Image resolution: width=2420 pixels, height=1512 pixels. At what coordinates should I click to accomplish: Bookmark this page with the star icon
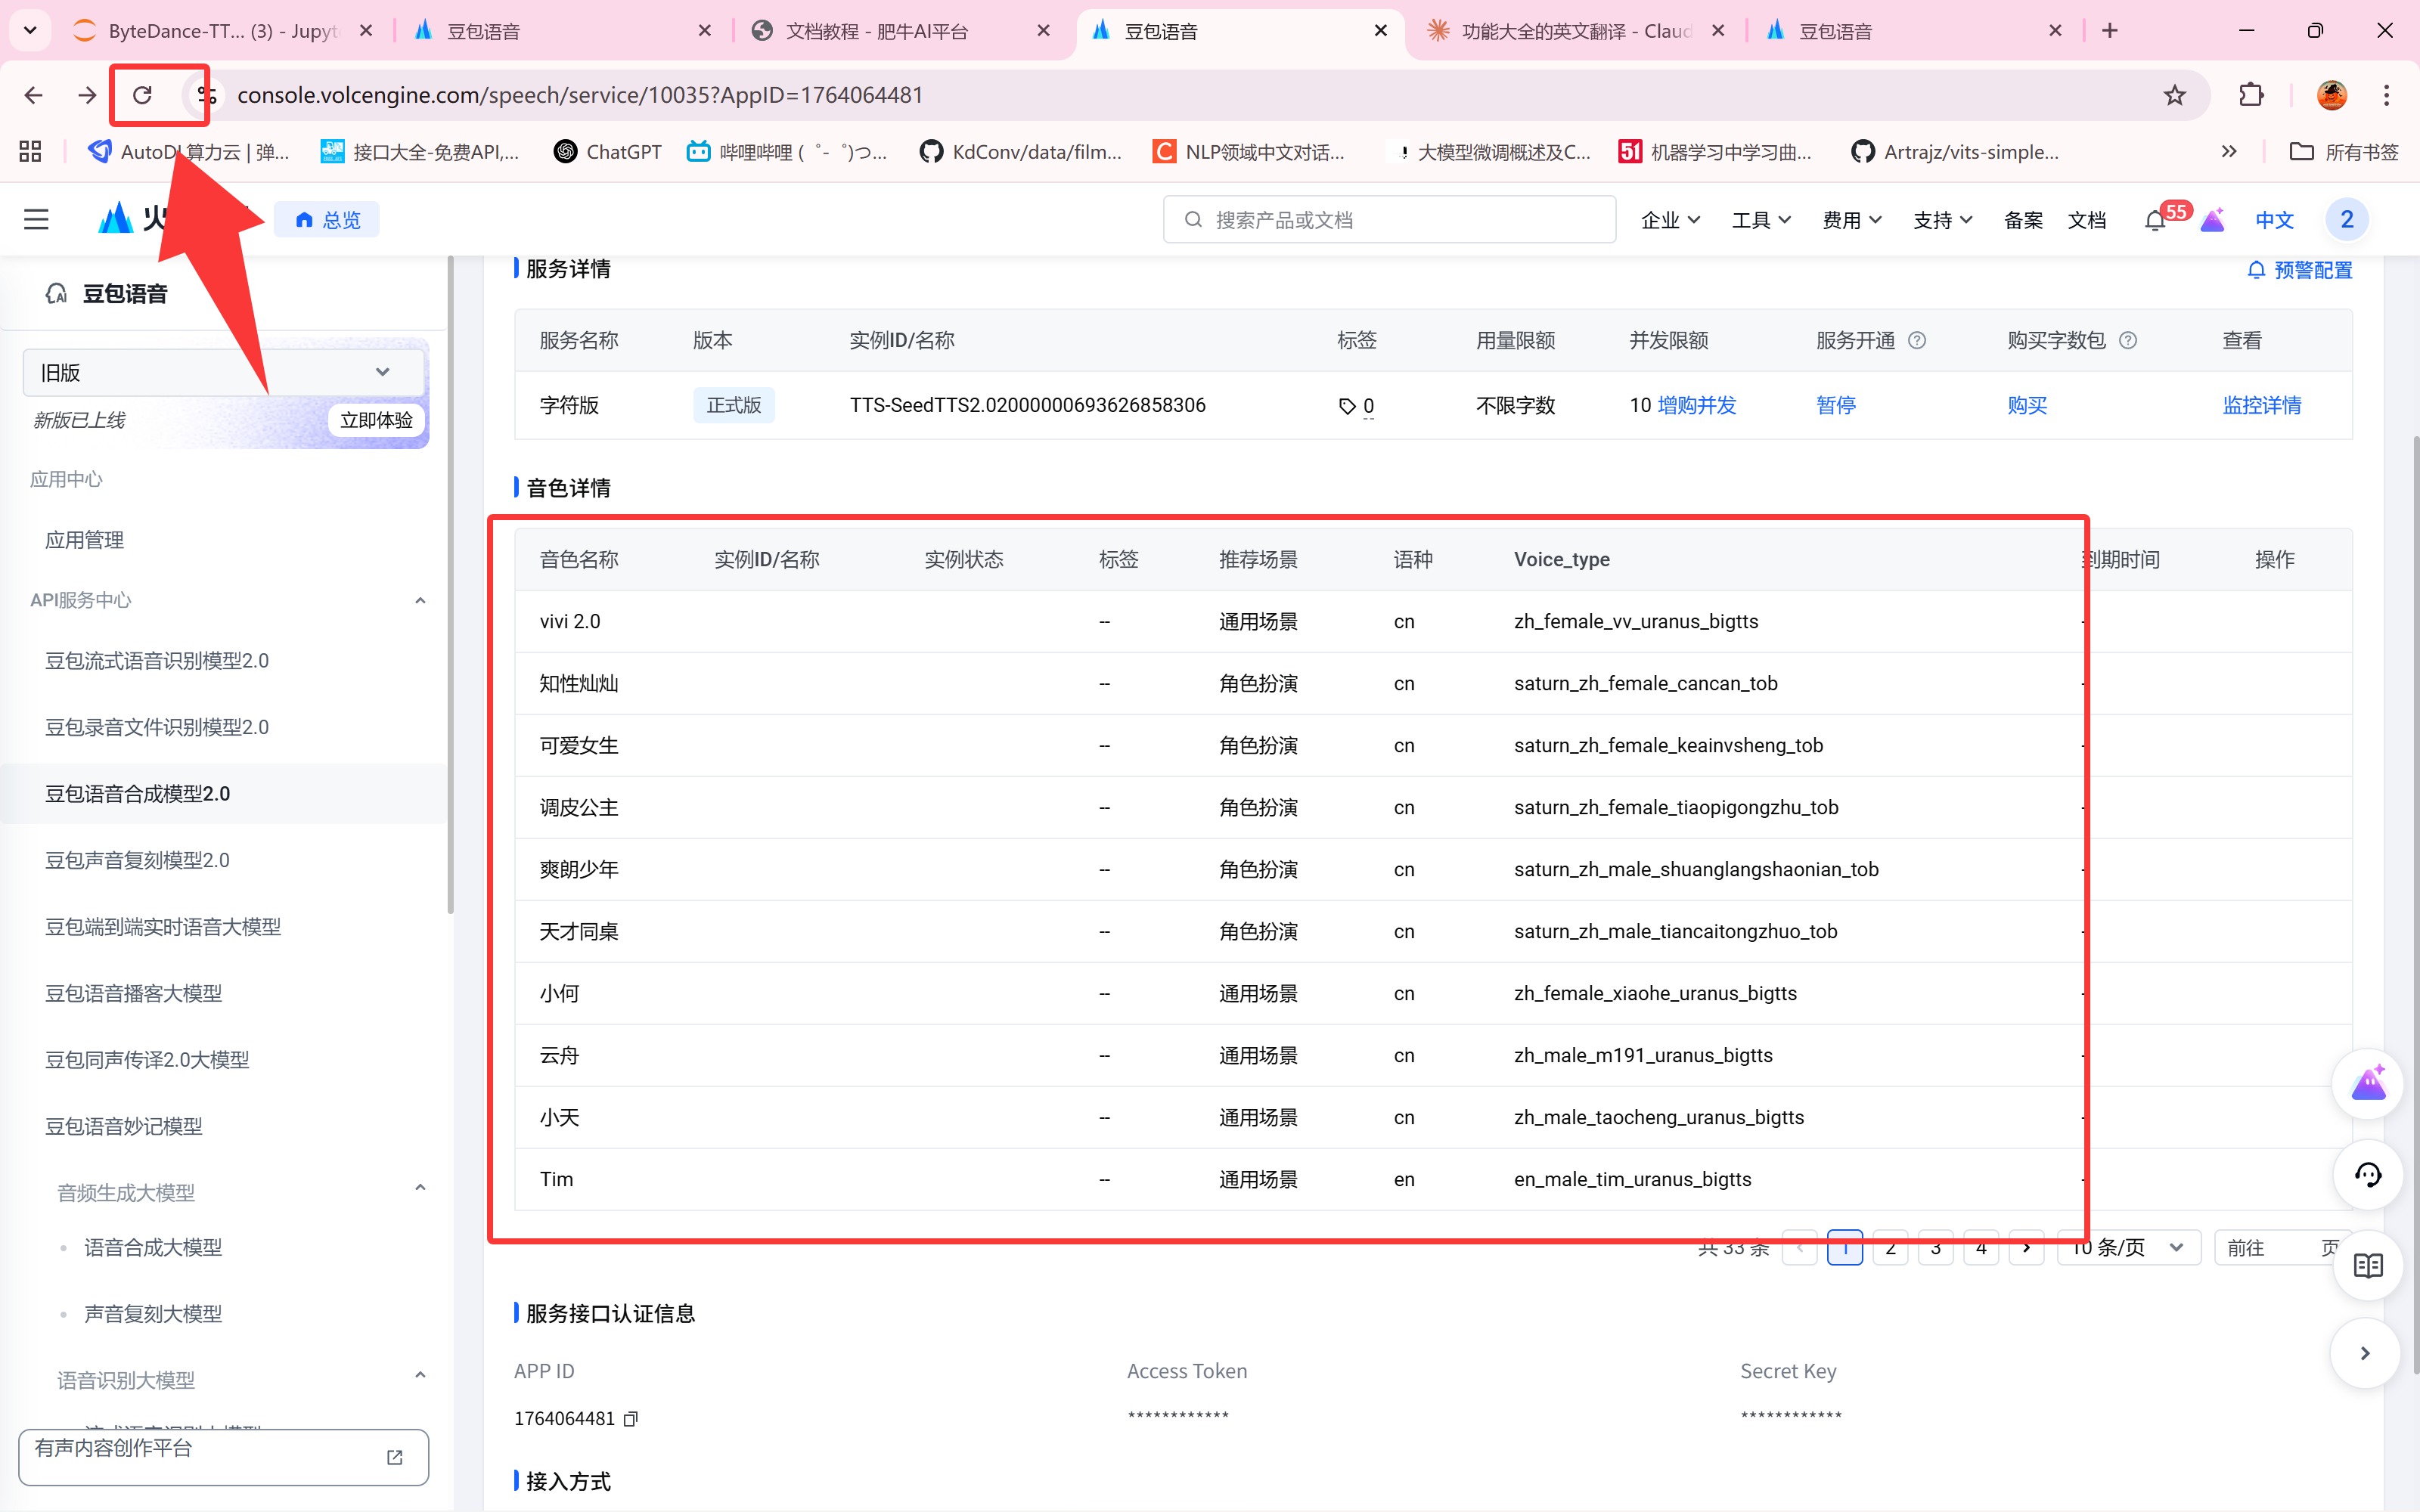coord(2174,95)
